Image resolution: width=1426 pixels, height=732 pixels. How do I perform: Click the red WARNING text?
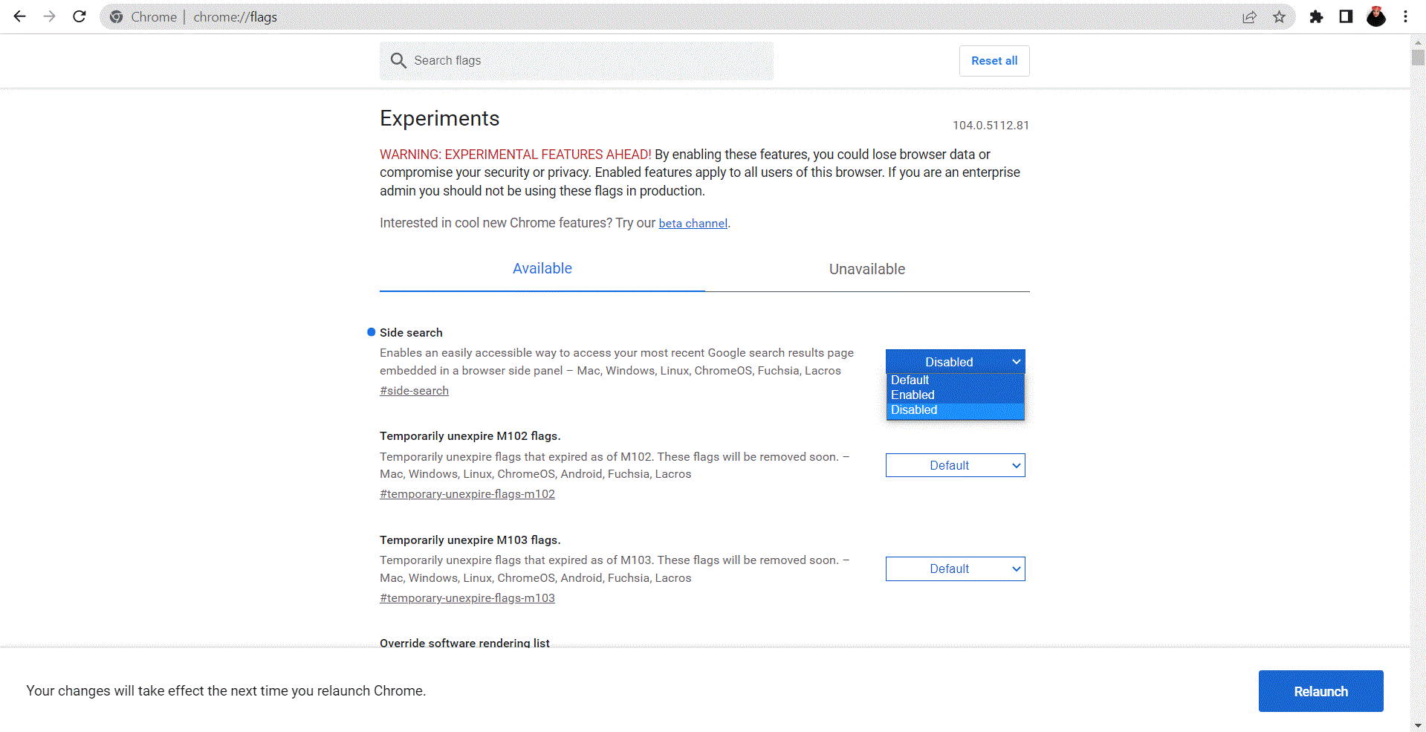pos(515,155)
